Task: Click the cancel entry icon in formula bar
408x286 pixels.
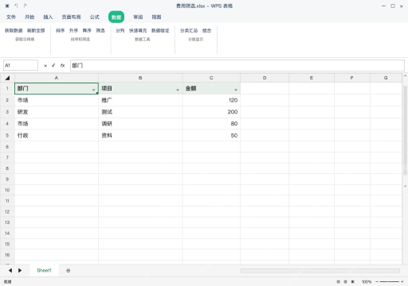Action: 45,66
